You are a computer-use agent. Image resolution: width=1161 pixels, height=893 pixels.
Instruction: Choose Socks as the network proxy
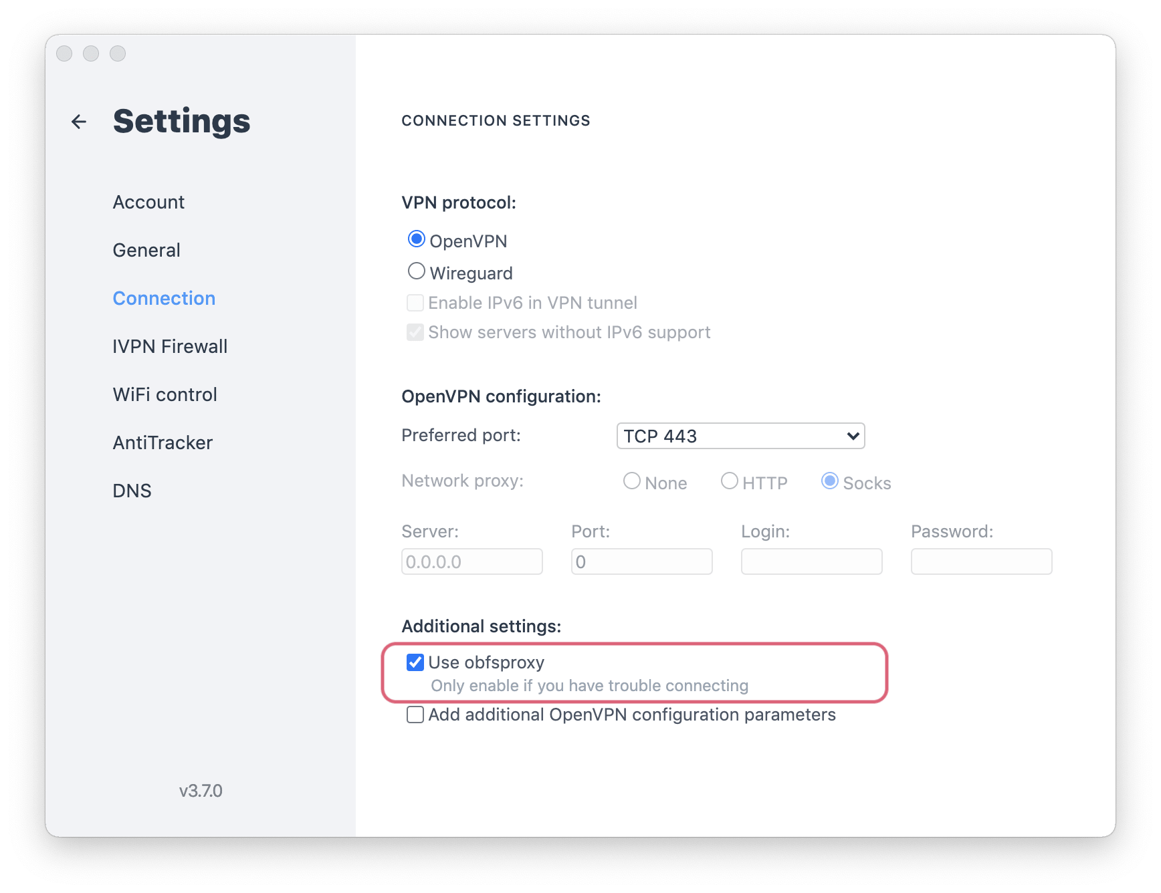click(829, 481)
